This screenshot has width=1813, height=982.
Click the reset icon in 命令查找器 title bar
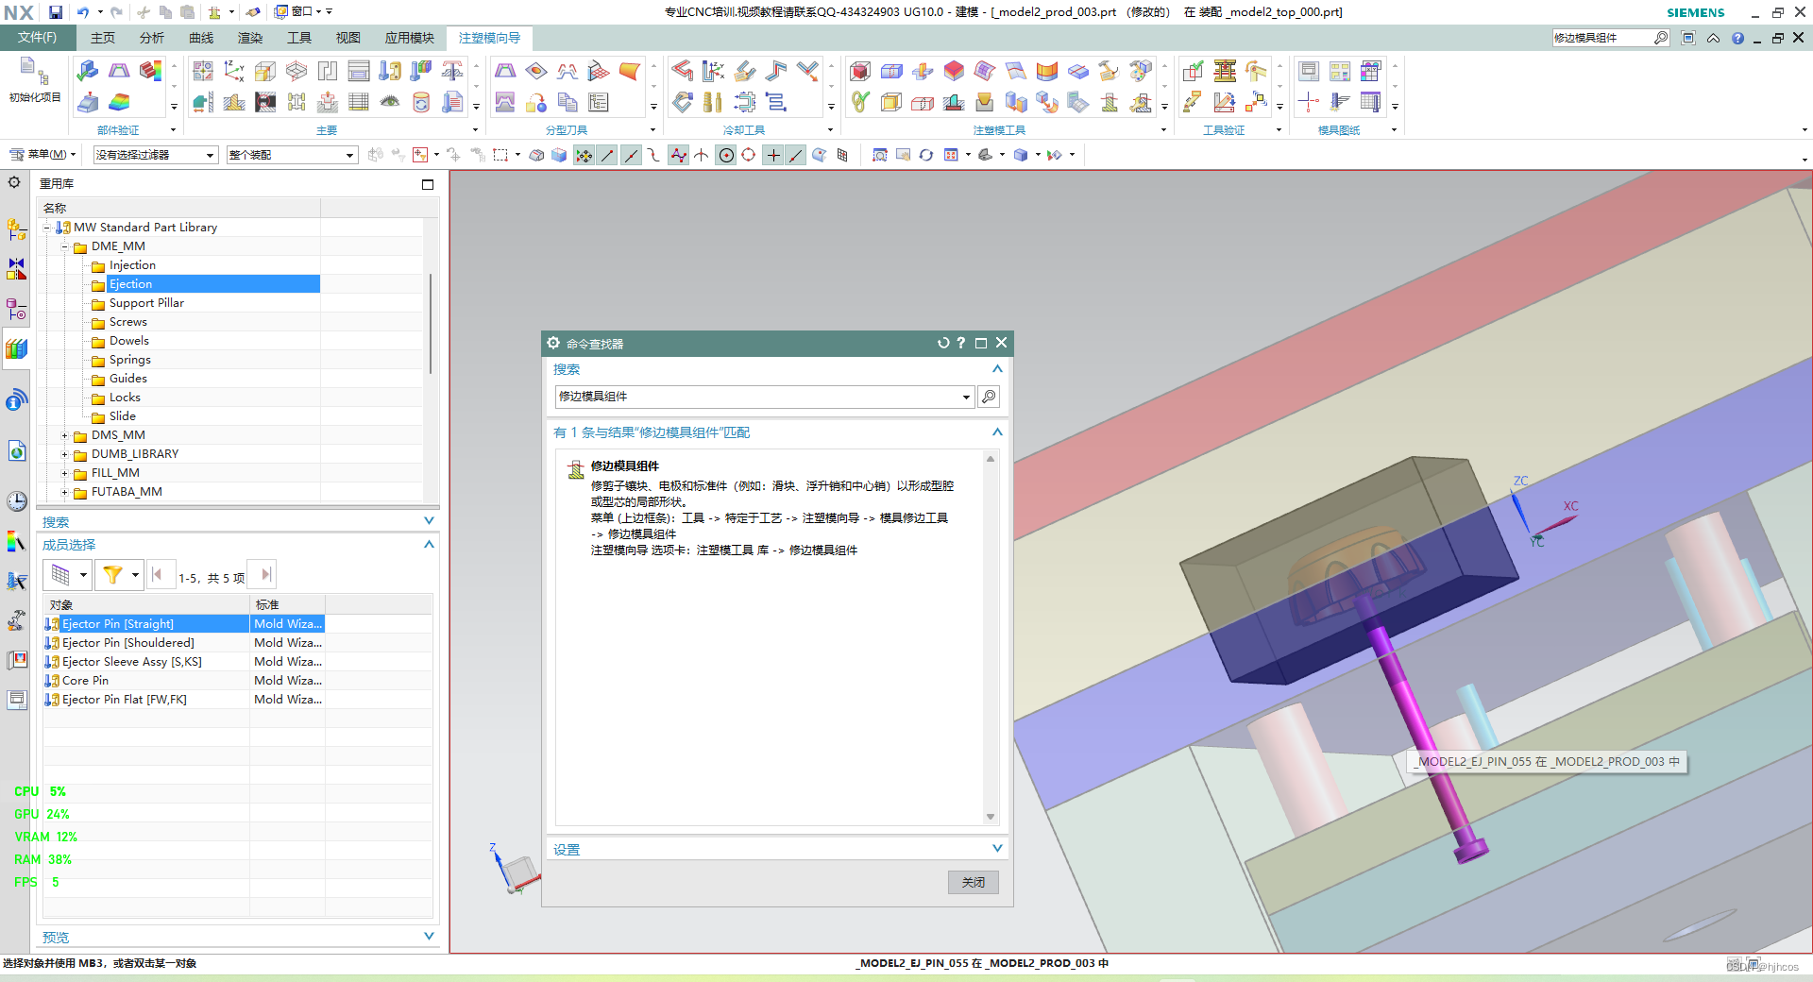[x=942, y=343]
